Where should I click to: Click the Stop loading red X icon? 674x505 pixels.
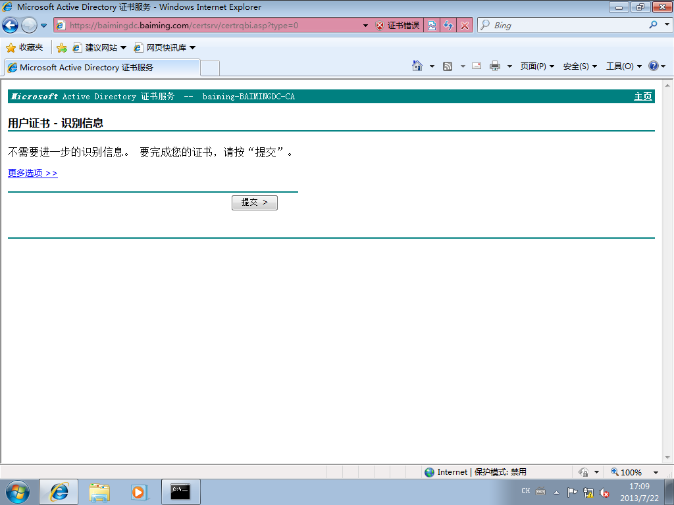pos(465,26)
